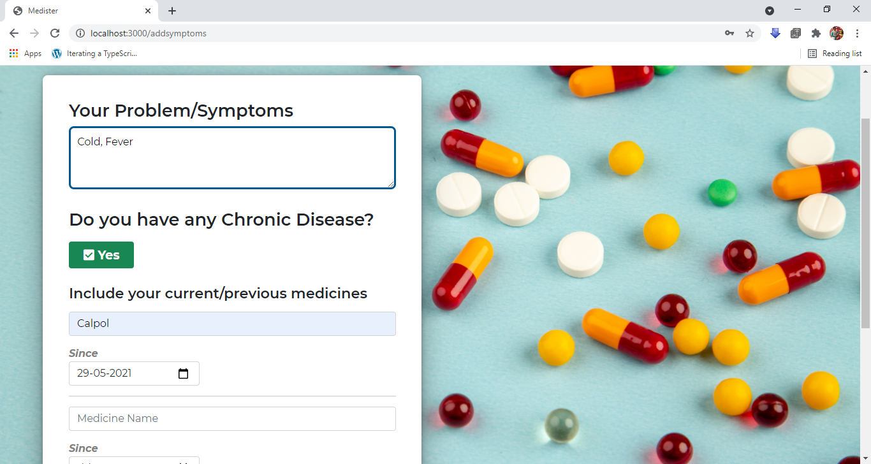Open the Reading list
The height and width of the screenshot is (464, 871).
835,54
